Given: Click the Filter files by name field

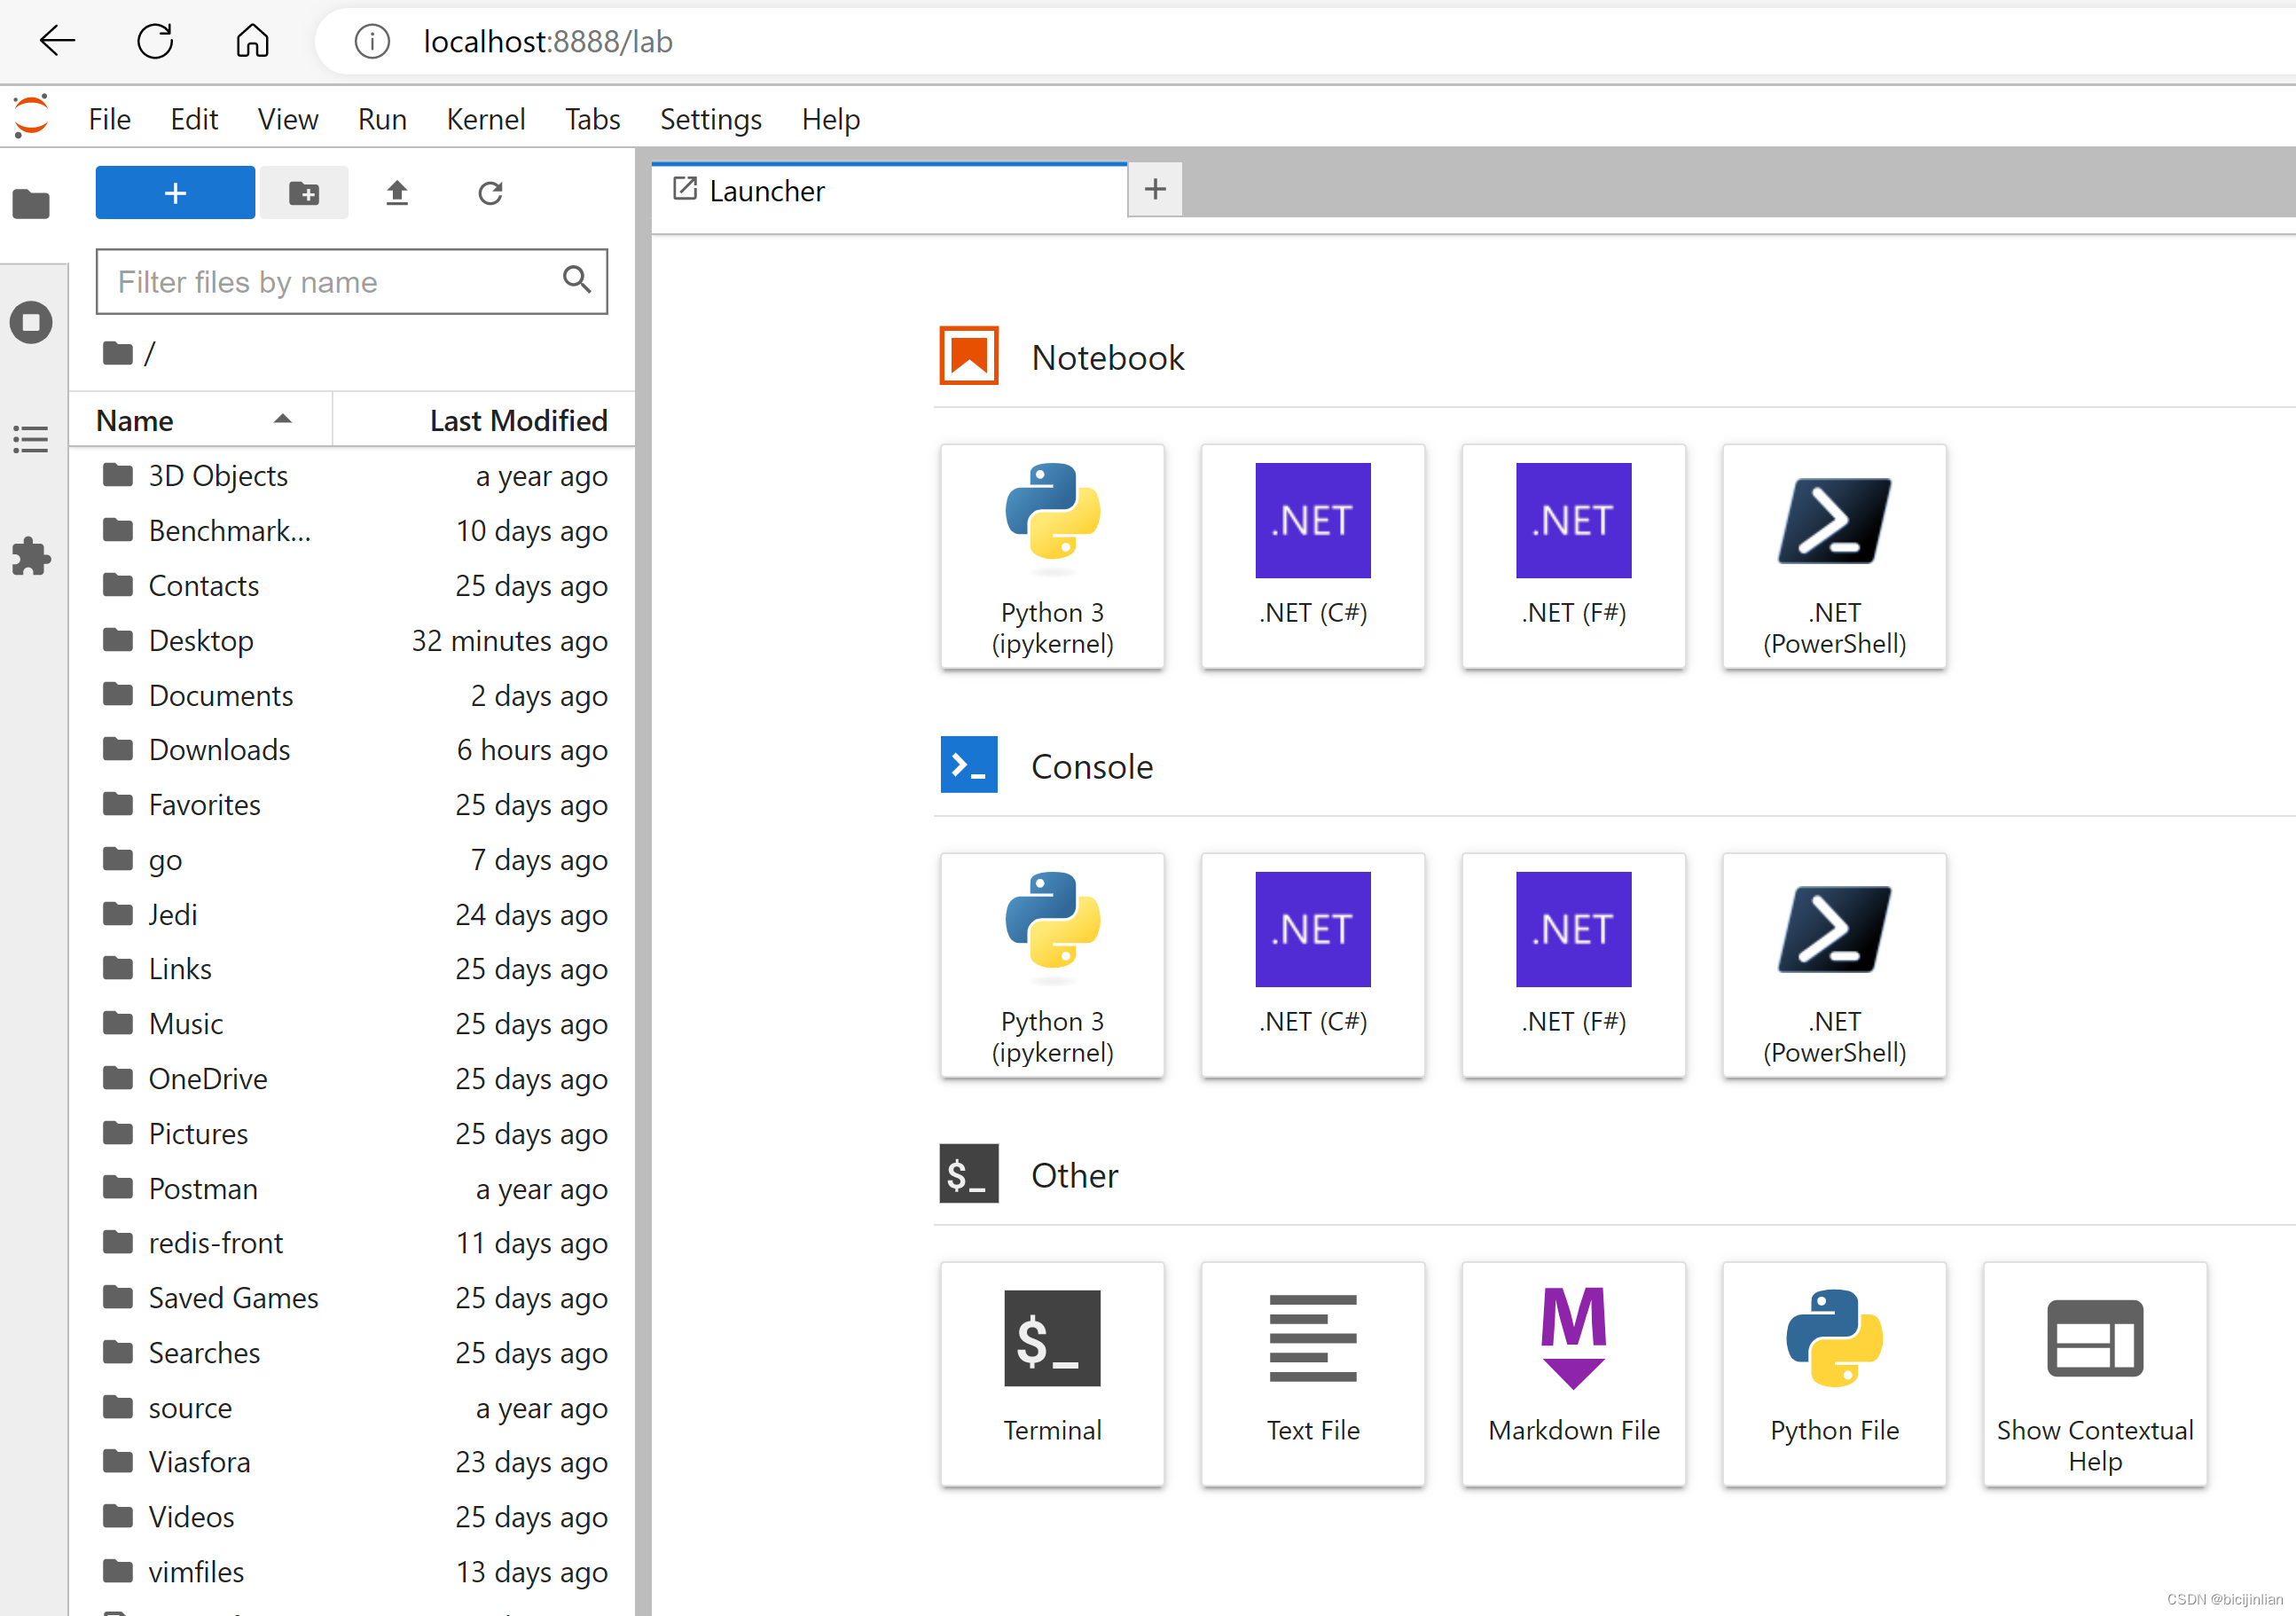Looking at the screenshot, I should point(335,282).
